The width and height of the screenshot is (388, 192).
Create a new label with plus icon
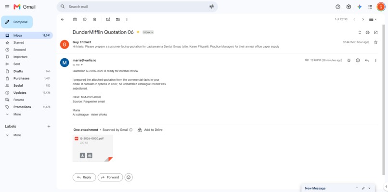click(x=49, y=127)
